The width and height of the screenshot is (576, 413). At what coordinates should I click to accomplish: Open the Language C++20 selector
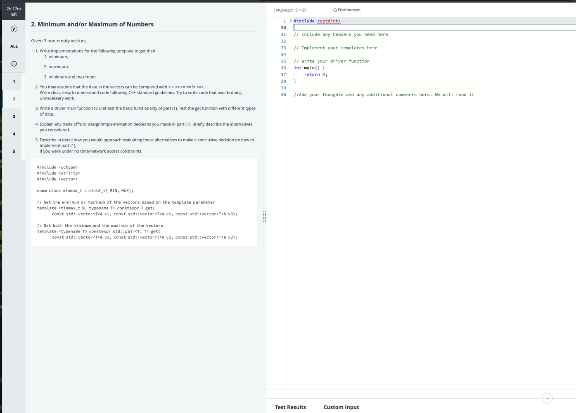point(301,10)
